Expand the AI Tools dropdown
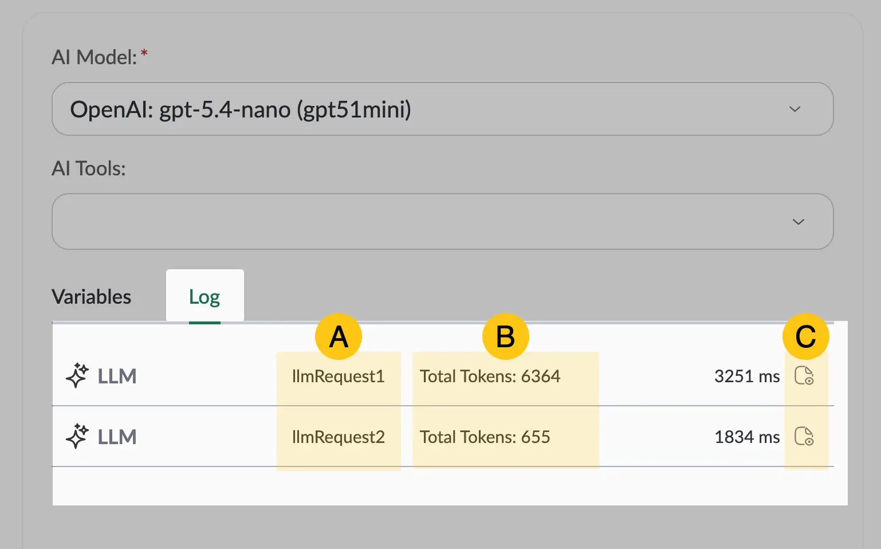The height and width of the screenshot is (549, 881). click(x=442, y=221)
